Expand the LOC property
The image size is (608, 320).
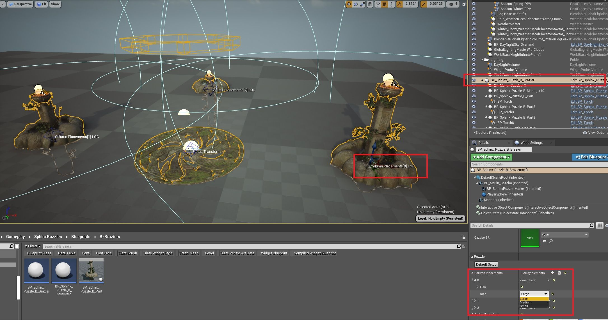click(477, 287)
